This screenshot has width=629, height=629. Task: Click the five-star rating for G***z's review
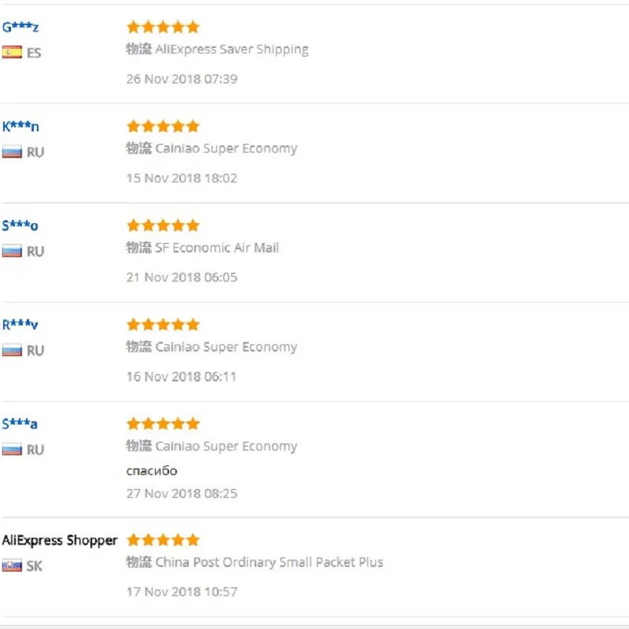[x=164, y=28]
